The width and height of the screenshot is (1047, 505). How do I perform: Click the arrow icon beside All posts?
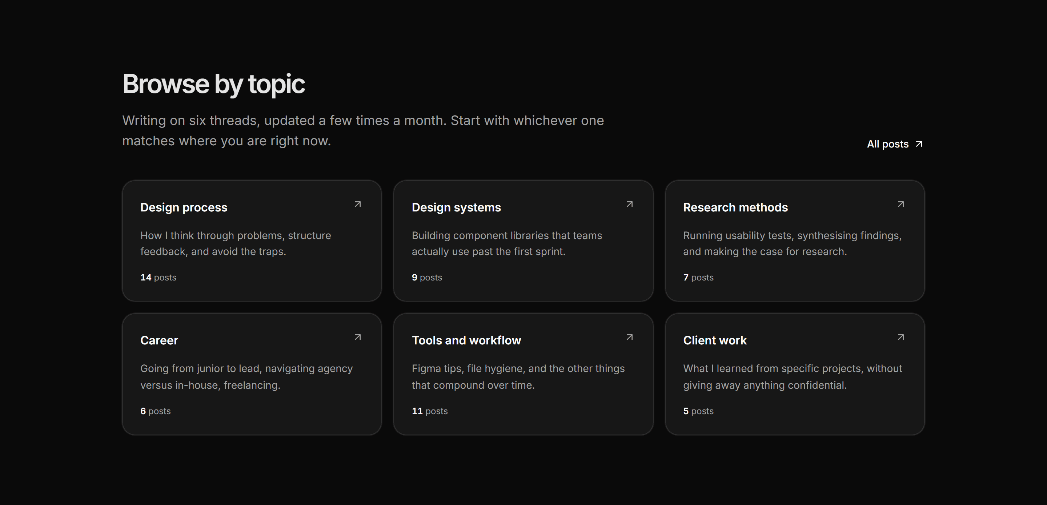coord(919,144)
